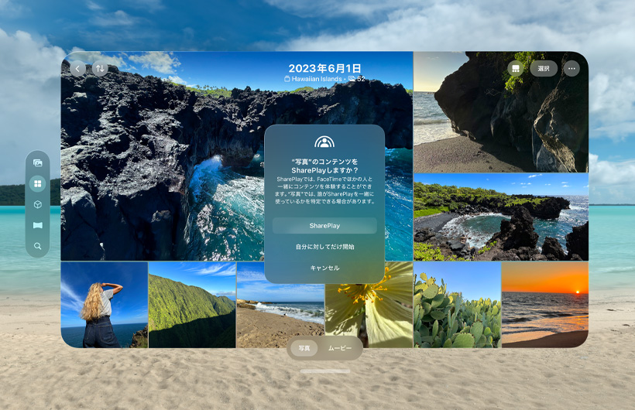Switch to the ムービー tab
The width and height of the screenshot is (635, 410).
(339, 348)
